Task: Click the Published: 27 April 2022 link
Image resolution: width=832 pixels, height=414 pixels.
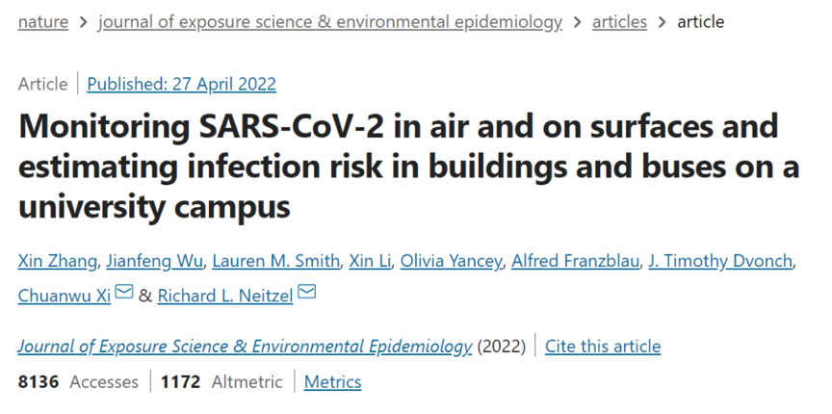Action: [181, 84]
